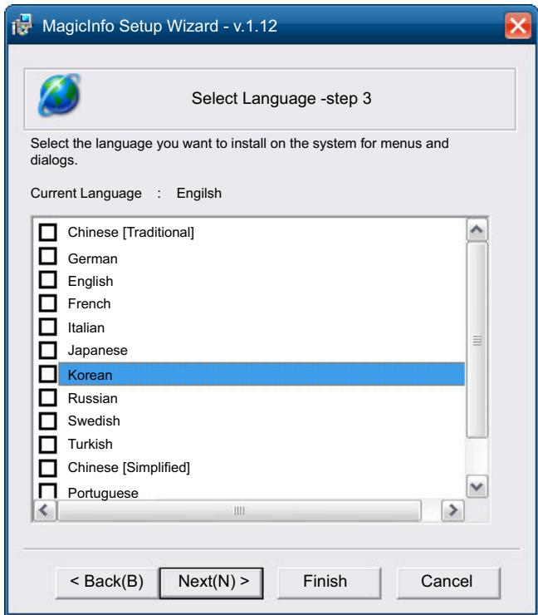
Task: Click the horizontal scroll-right arrow
Action: click(x=453, y=510)
